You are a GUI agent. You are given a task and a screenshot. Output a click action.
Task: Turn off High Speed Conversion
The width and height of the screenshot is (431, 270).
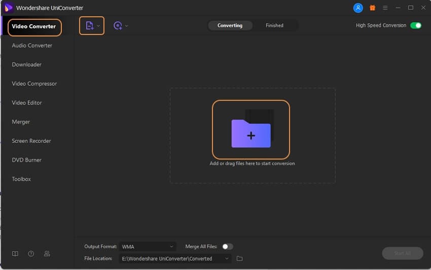point(416,25)
